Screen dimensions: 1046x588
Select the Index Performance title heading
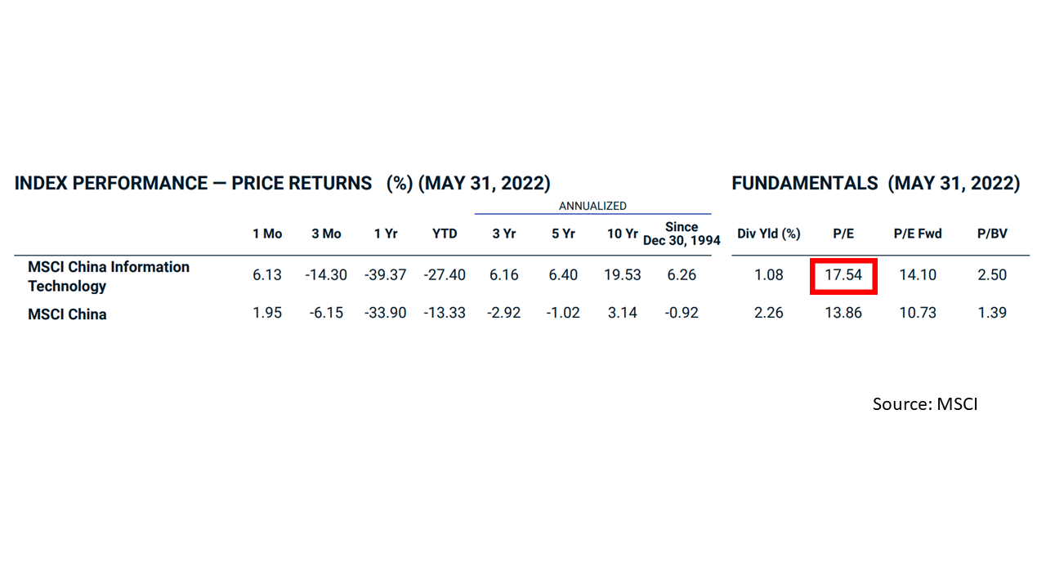point(282,184)
